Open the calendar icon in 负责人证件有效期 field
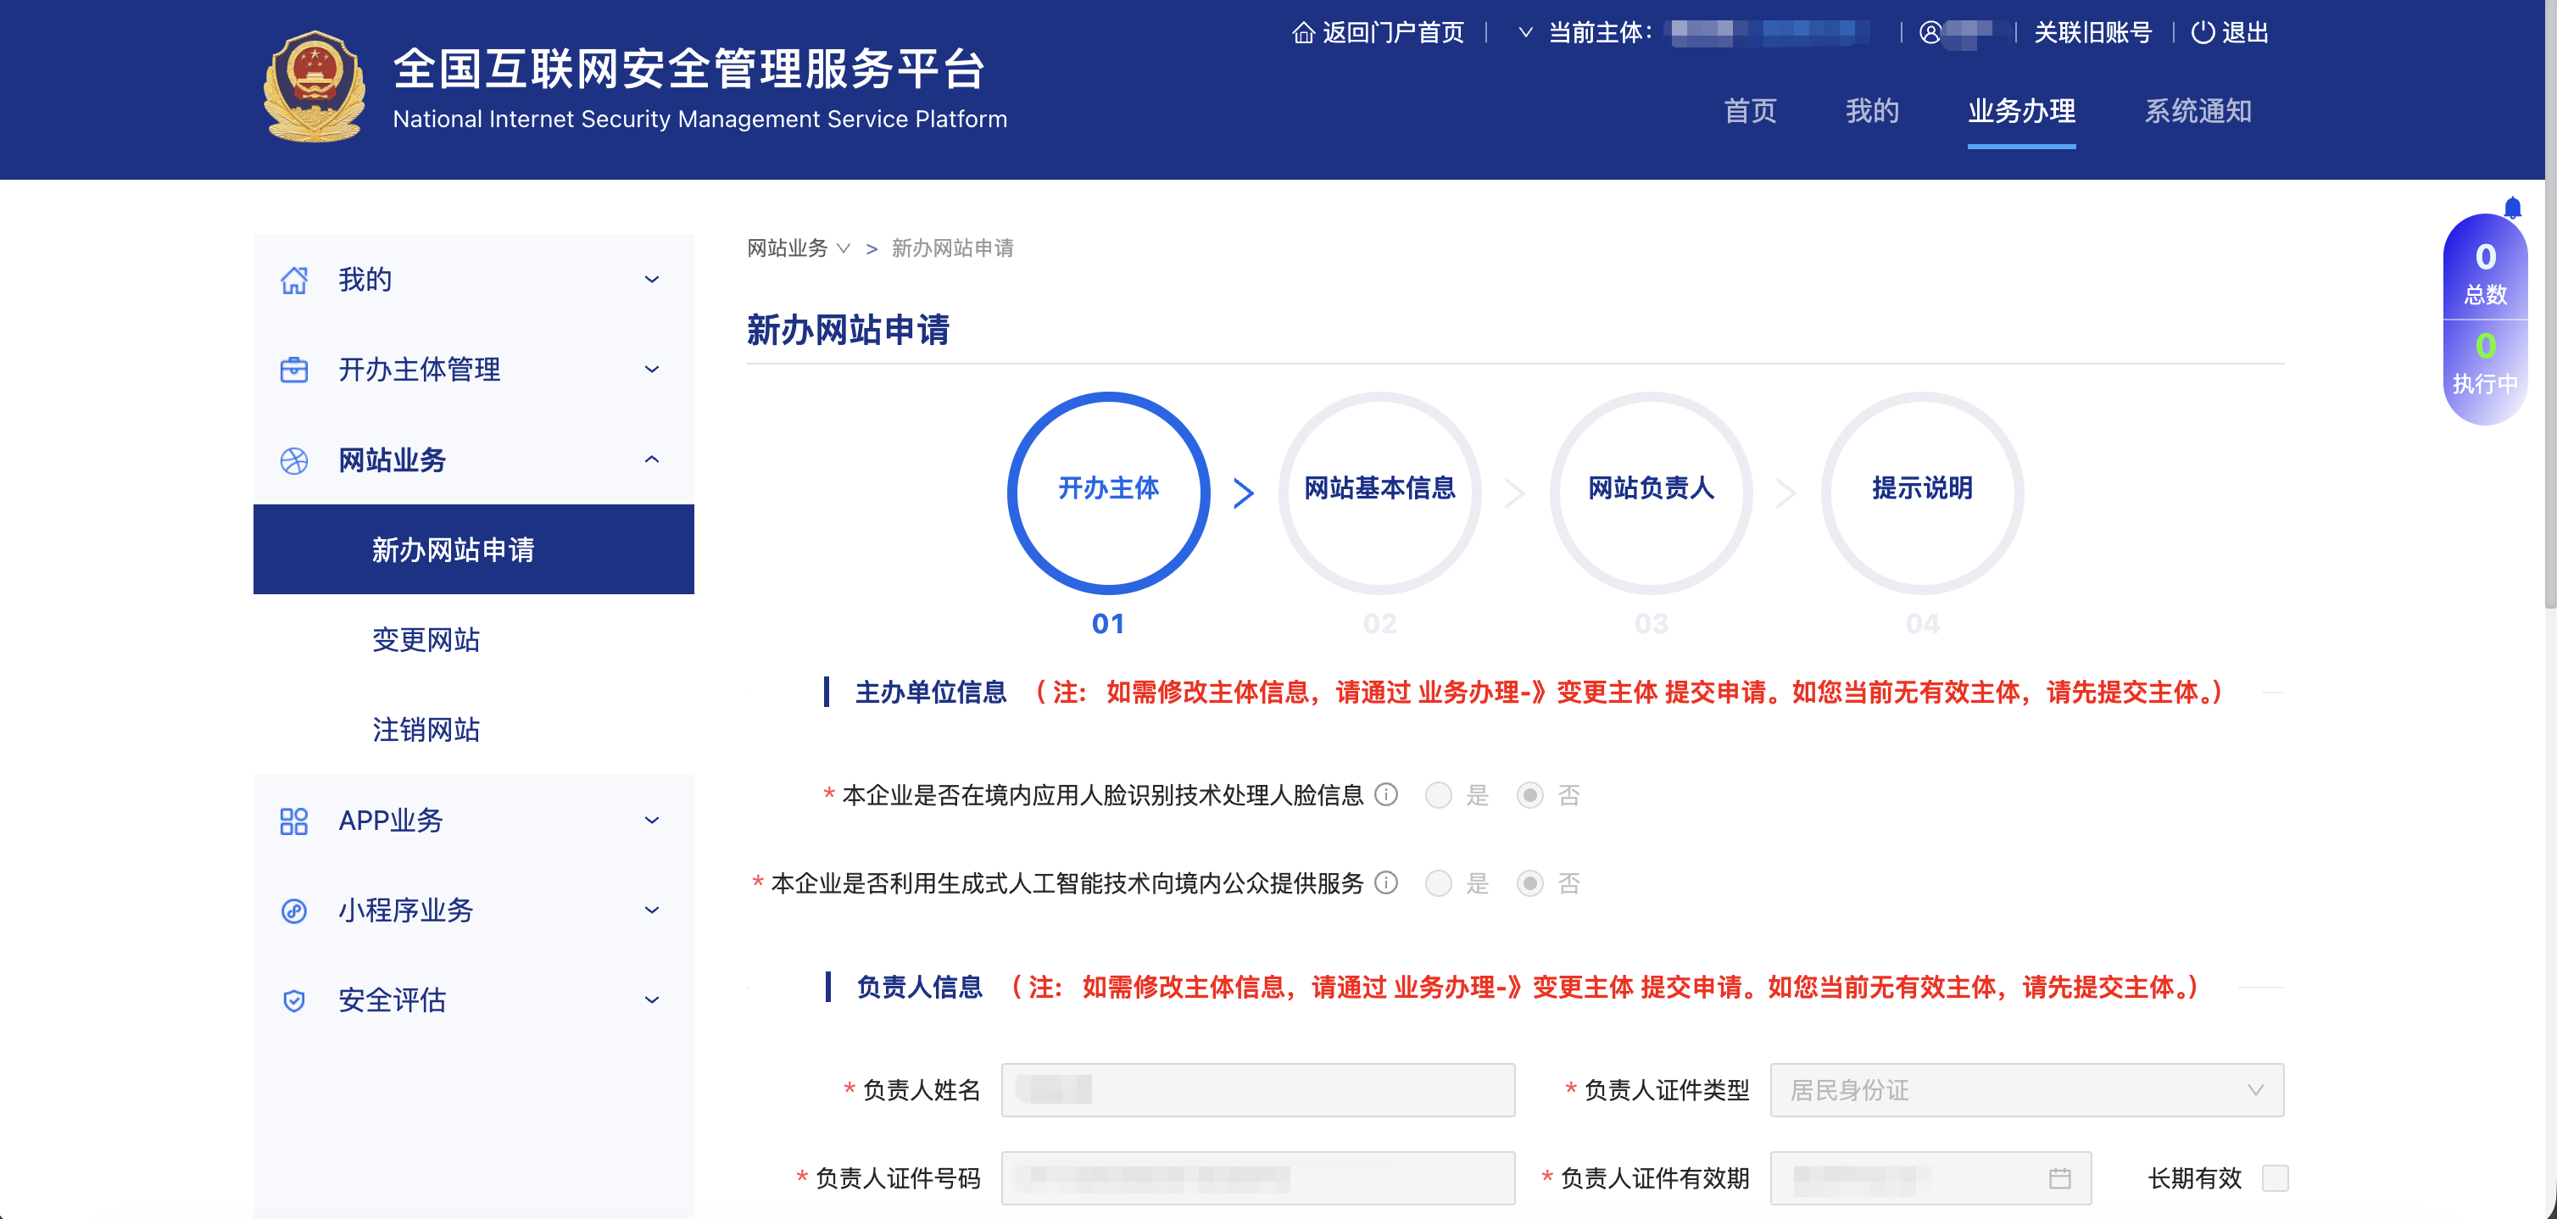This screenshot has width=2557, height=1219. [x=2059, y=1178]
